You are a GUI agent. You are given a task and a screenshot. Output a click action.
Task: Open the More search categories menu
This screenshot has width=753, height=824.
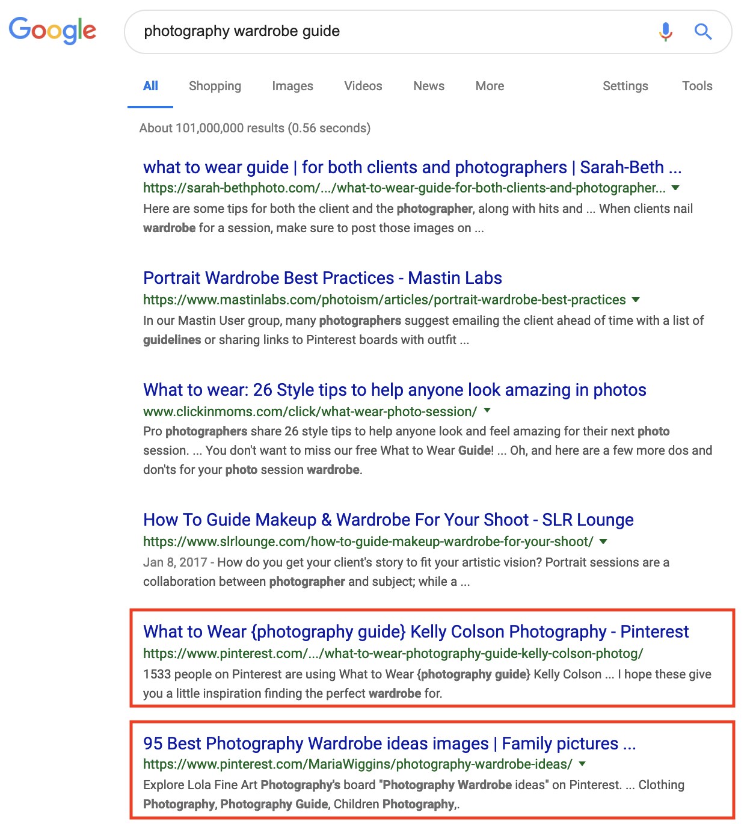(x=489, y=86)
